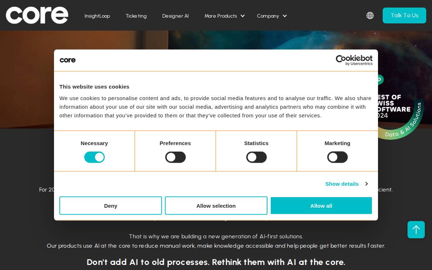Toggle the Necessary cookies switch
Screen dimensions: 432x270
pyautogui.click(x=94, y=157)
